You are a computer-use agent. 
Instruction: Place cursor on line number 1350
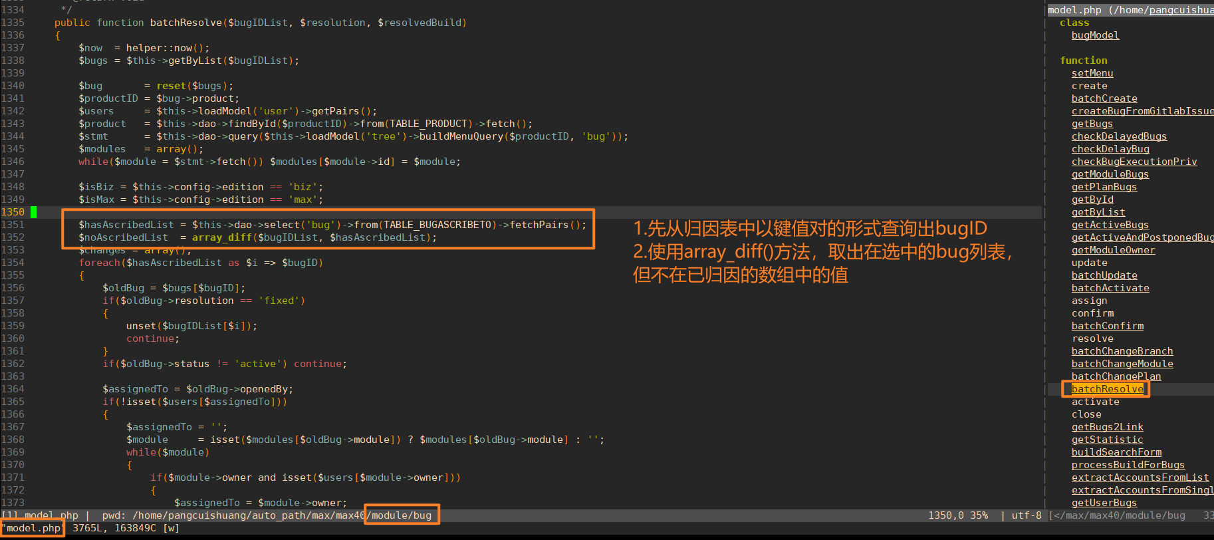click(x=13, y=212)
